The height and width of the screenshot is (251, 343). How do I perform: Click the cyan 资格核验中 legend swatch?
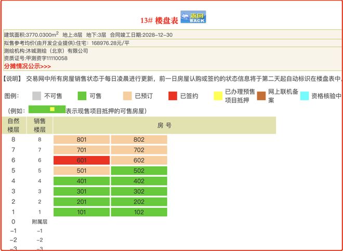[305, 96]
